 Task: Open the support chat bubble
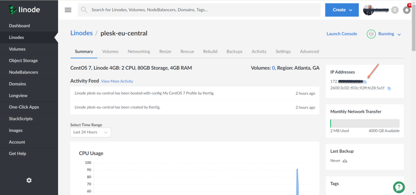399,187
